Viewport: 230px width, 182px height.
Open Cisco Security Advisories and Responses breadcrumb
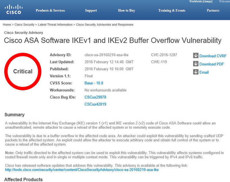(105, 25)
